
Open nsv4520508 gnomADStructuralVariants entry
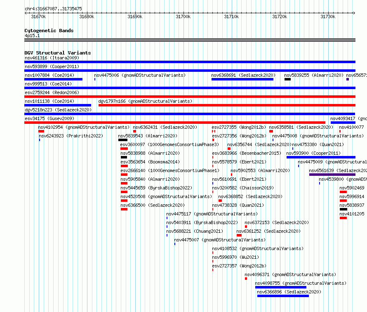(x=166, y=196)
